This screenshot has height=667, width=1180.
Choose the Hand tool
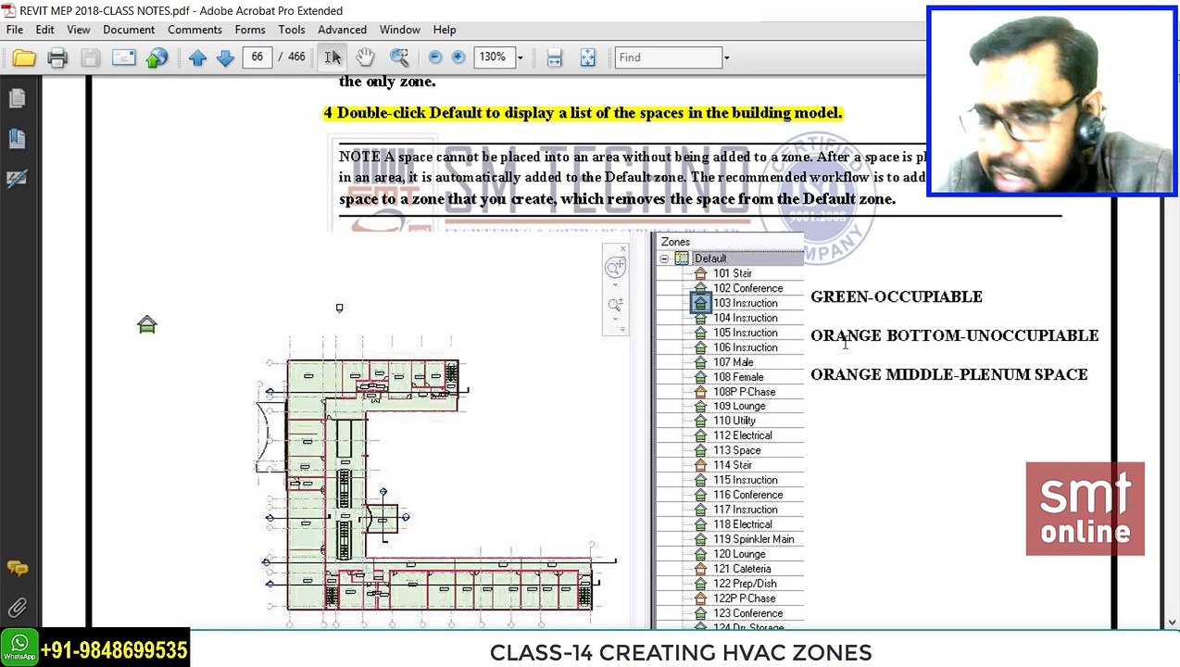[365, 58]
